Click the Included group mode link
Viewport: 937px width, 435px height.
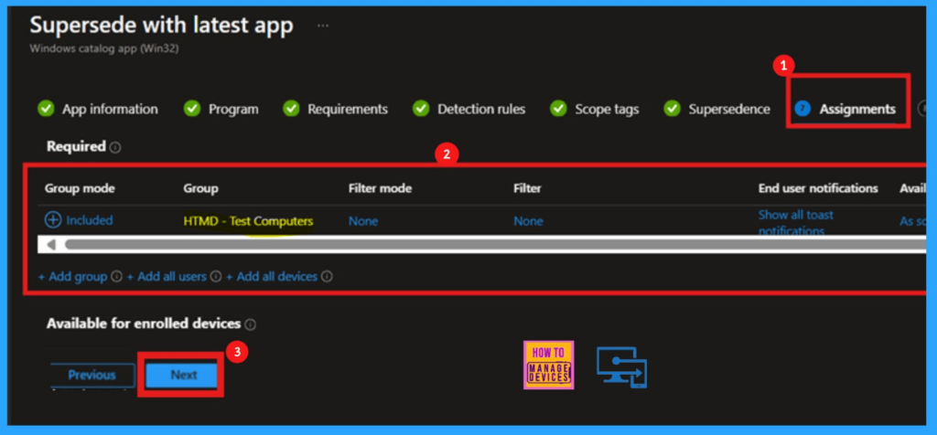90,220
